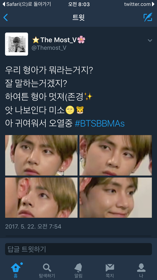Open the Messages envelope tab (쪽지)
Screen dimensions: 157x280
point(110,270)
